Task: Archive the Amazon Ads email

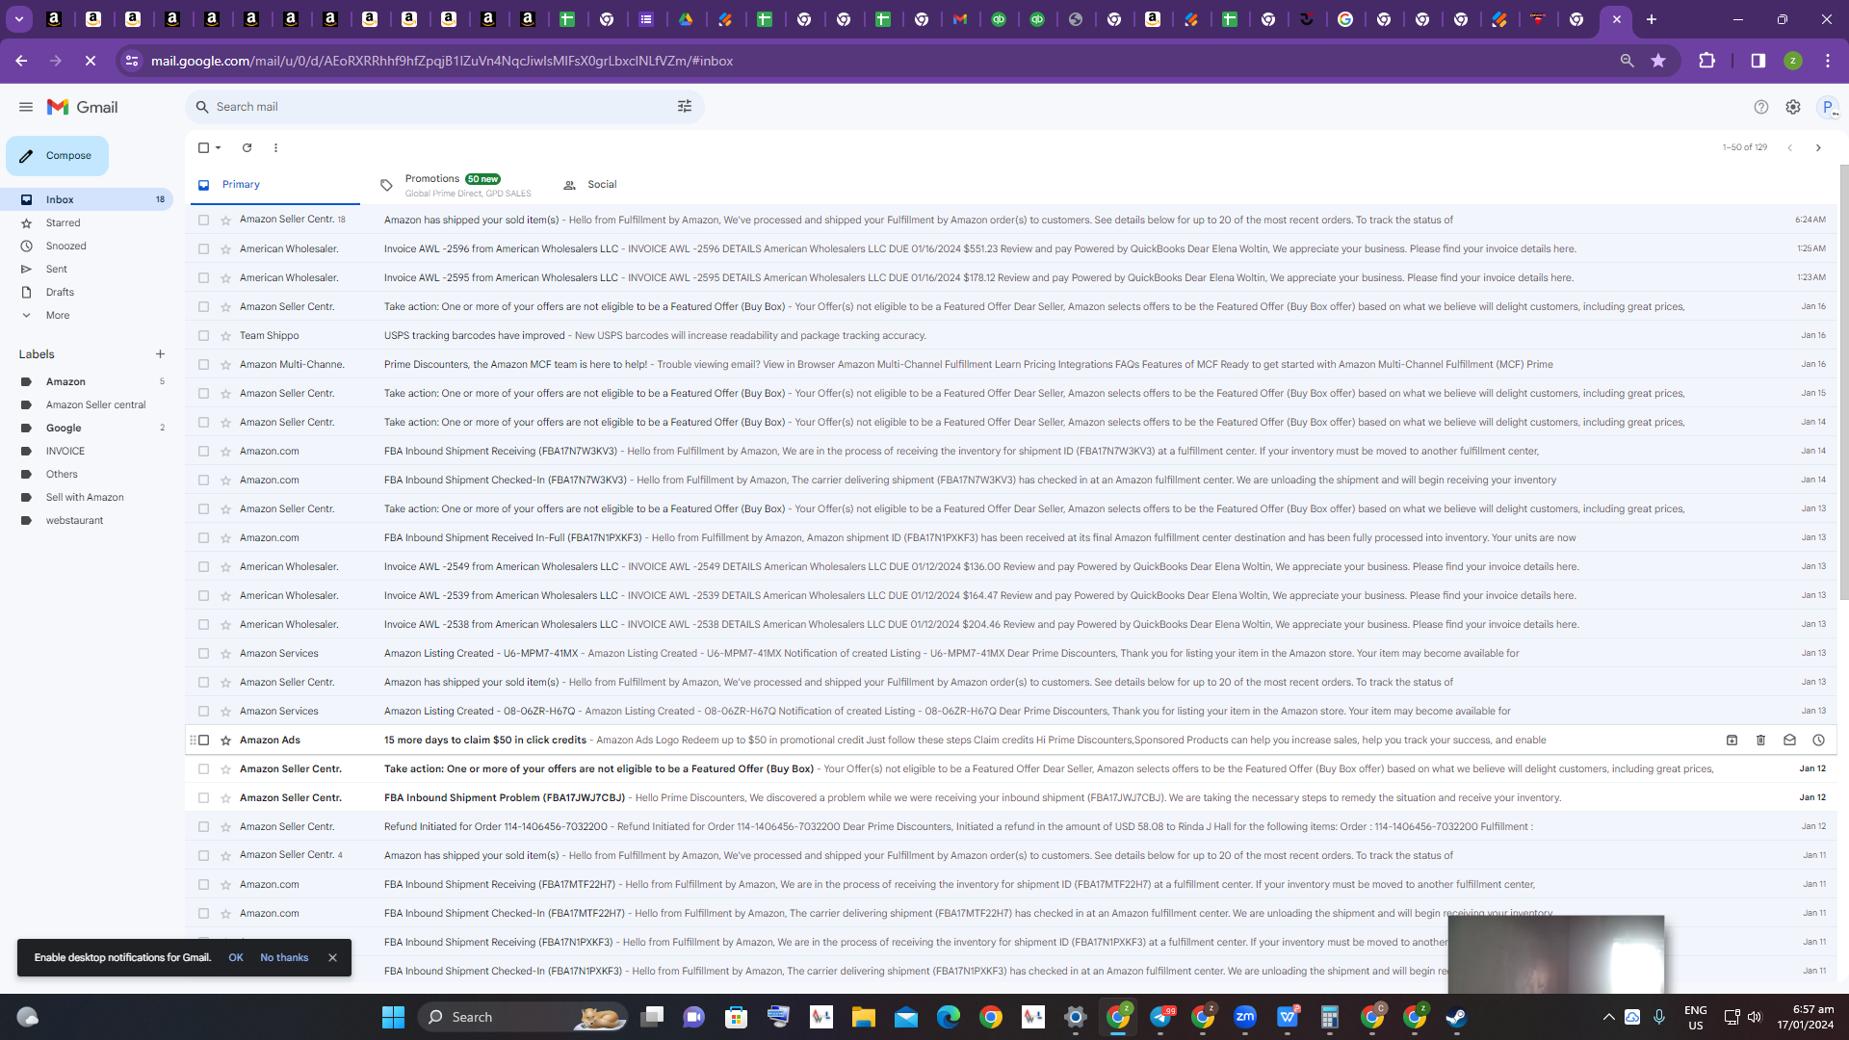Action: [1732, 740]
